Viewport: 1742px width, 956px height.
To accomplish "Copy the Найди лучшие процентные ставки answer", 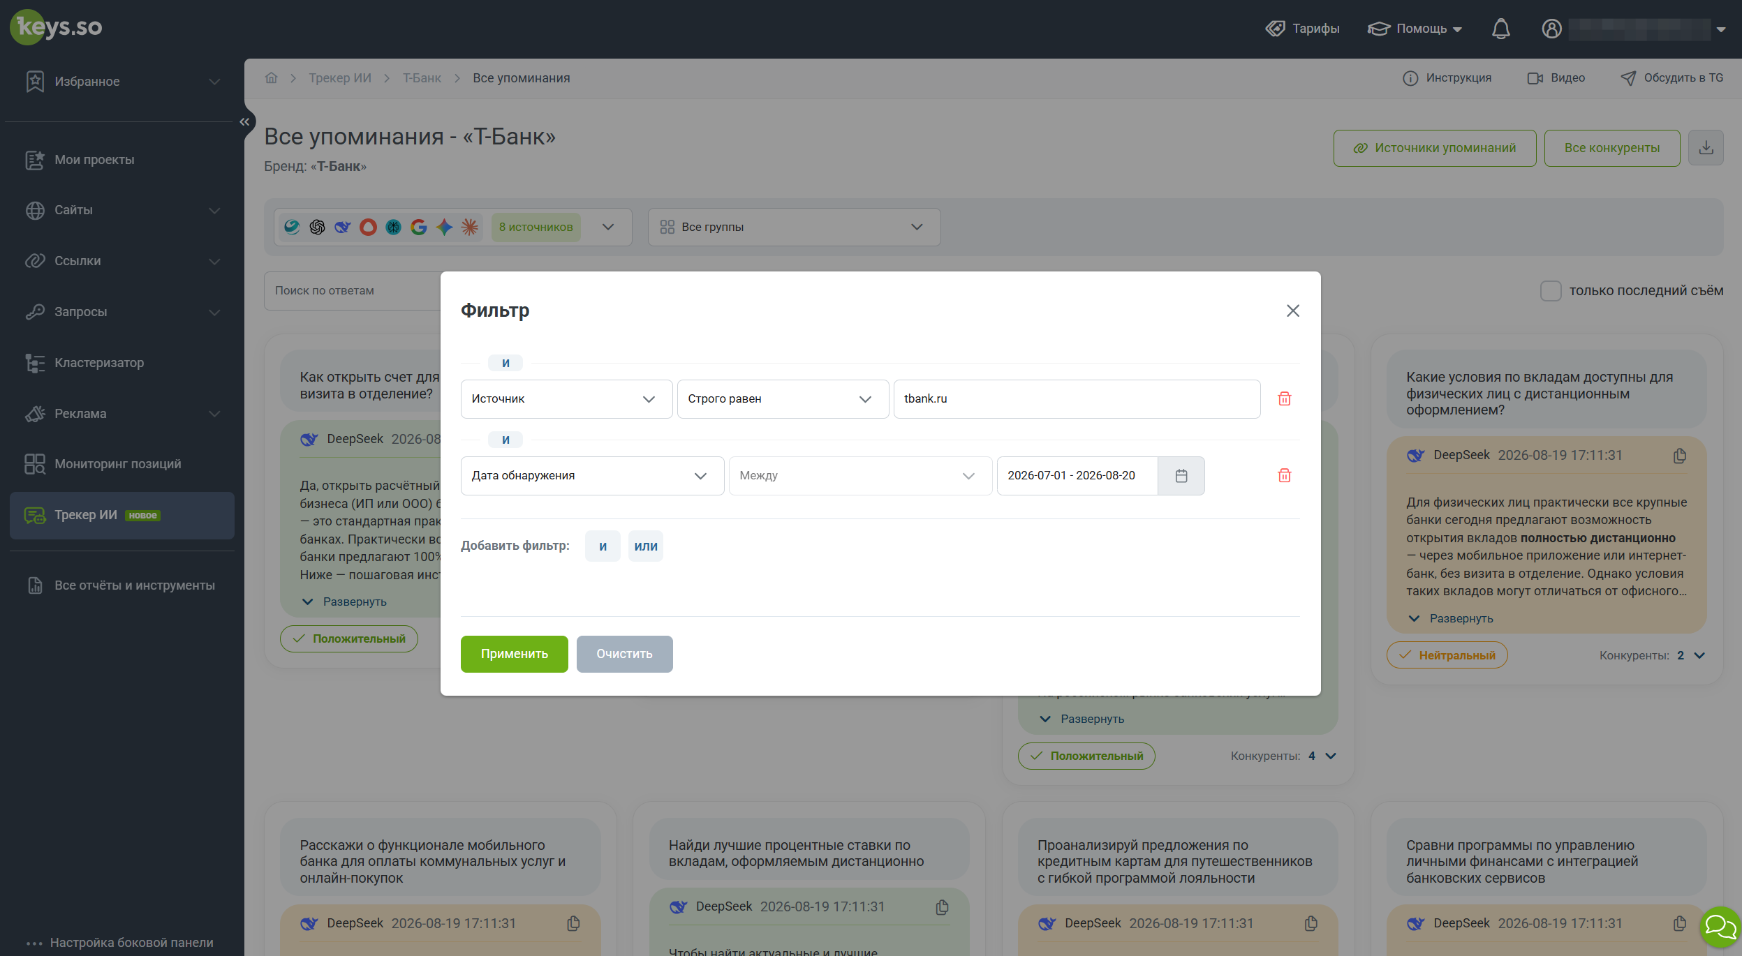I will coord(942,907).
